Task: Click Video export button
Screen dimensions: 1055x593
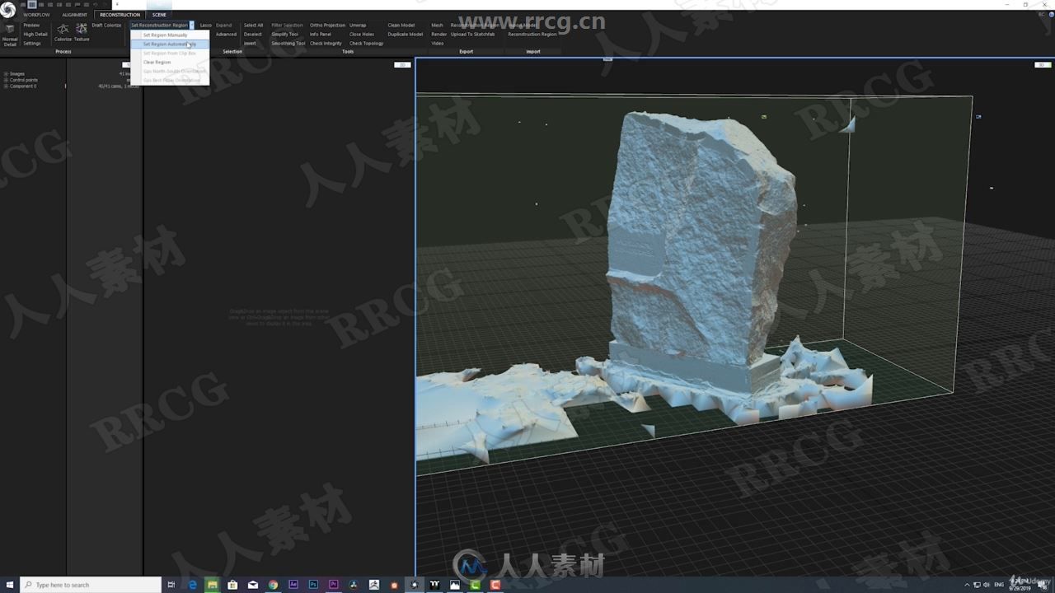Action: click(438, 44)
